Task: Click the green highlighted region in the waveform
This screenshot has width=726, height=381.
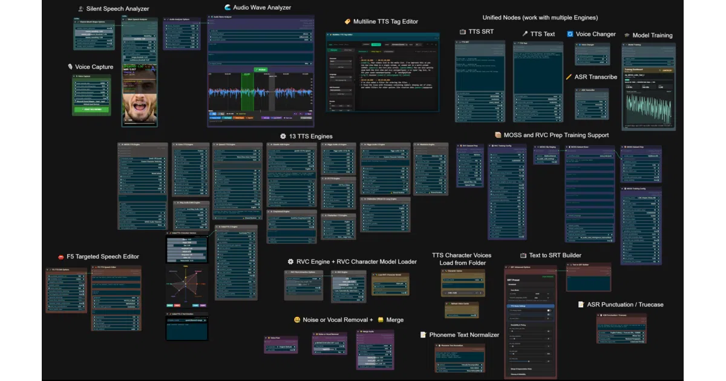Action: pyautogui.click(x=248, y=92)
